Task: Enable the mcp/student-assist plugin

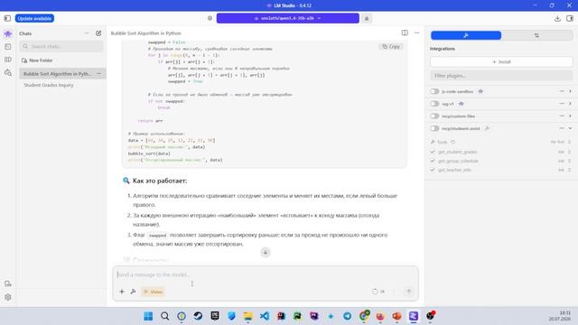Action: [434, 128]
